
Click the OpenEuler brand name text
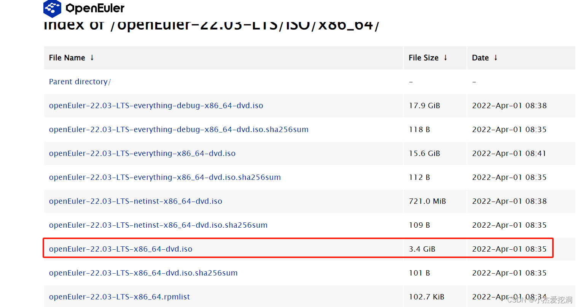tap(95, 8)
